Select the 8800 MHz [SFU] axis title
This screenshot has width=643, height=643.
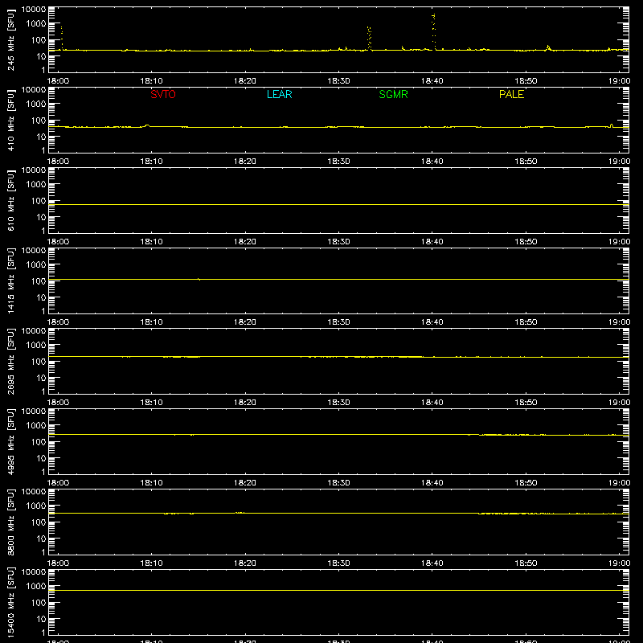pyautogui.click(x=10, y=522)
